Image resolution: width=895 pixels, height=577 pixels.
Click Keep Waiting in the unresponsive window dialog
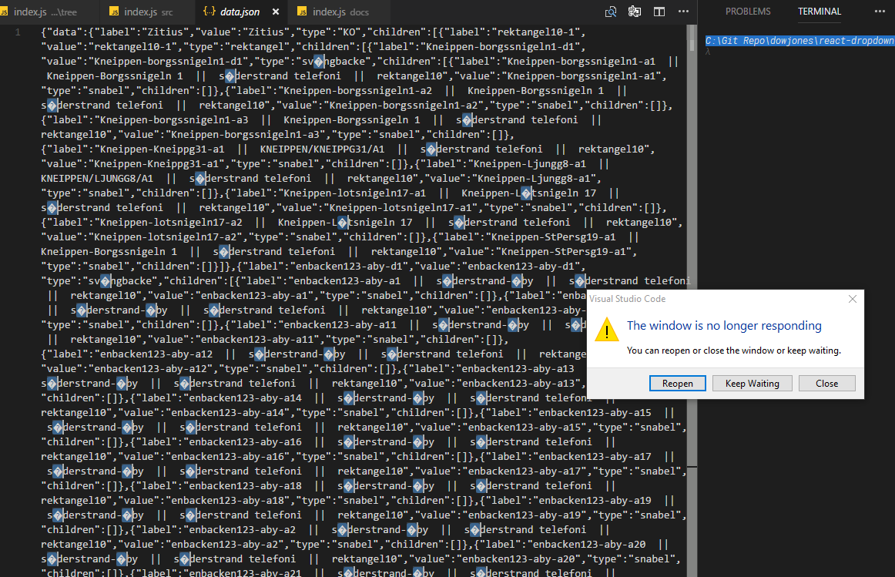752,383
